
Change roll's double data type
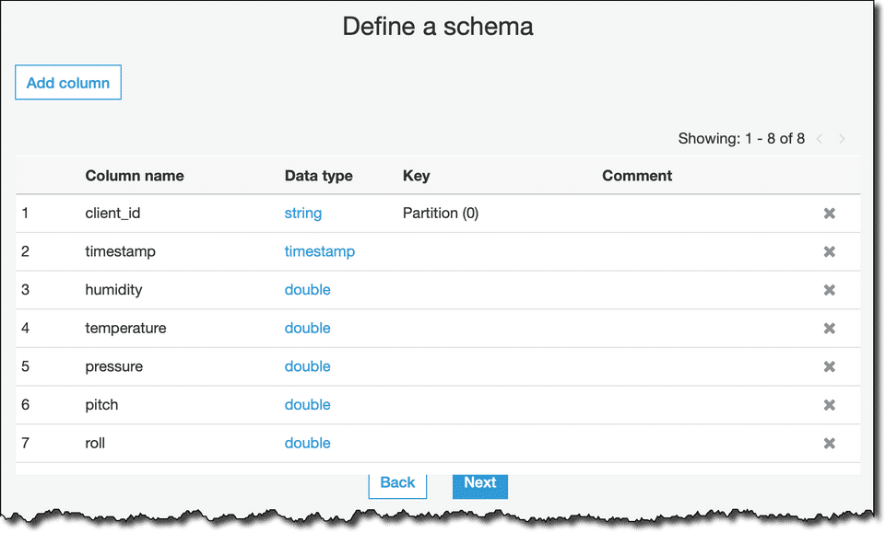click(x=307, y=444)
